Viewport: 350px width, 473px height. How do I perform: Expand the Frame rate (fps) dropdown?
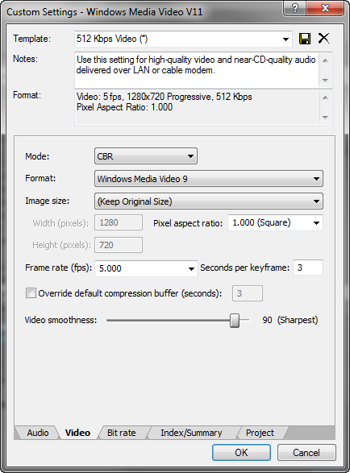point(146,268)
